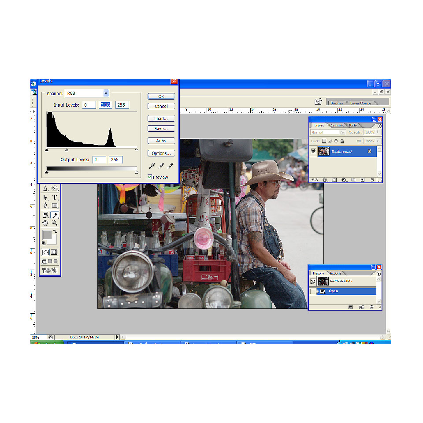
Task: Pick the Hand tool
Action: pyautogui.click(x=46, y=223)
